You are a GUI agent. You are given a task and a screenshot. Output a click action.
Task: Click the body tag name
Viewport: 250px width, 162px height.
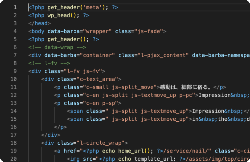click(38, 31)
